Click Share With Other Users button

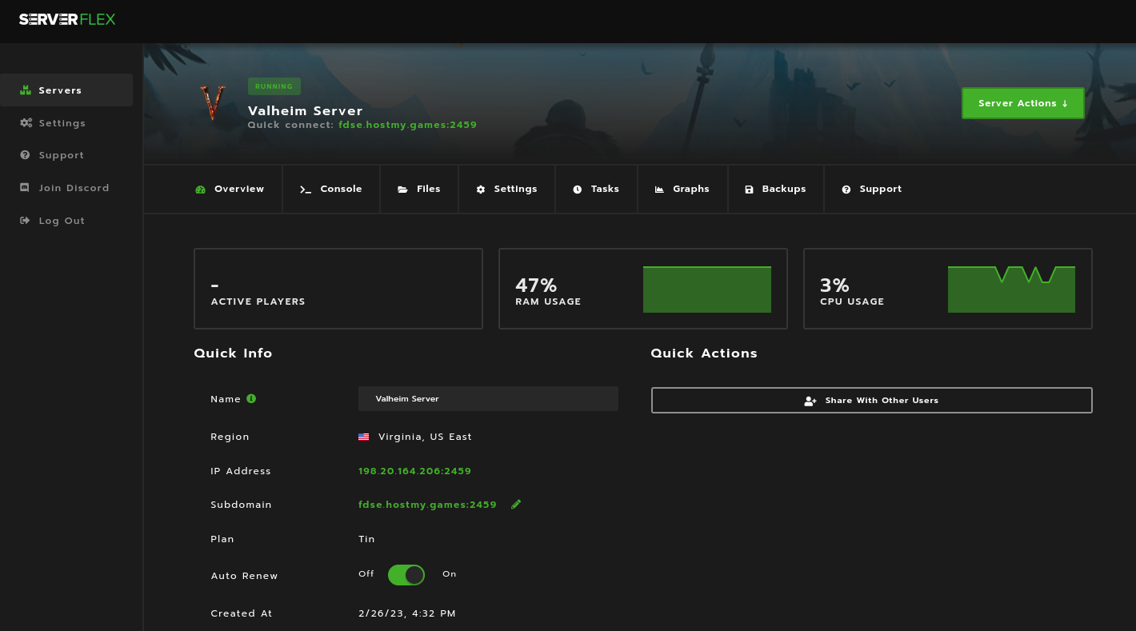[x=872, y=401]
